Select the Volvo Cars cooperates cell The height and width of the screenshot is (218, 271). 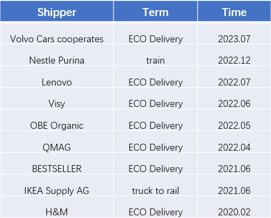(57, 34)
